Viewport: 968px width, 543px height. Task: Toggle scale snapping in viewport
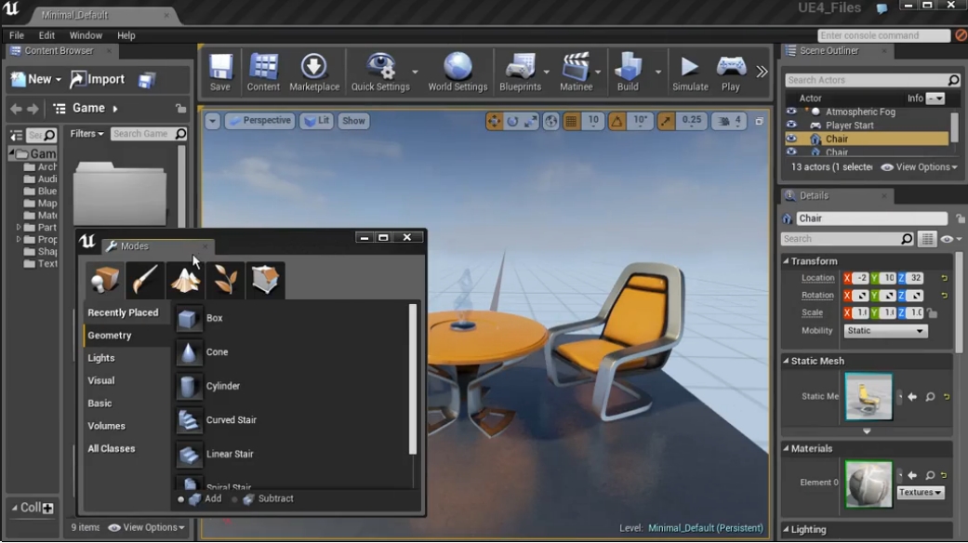point(665,122)
